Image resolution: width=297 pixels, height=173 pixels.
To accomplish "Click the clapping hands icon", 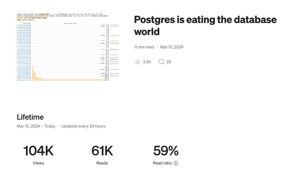I will click(137, 62).
